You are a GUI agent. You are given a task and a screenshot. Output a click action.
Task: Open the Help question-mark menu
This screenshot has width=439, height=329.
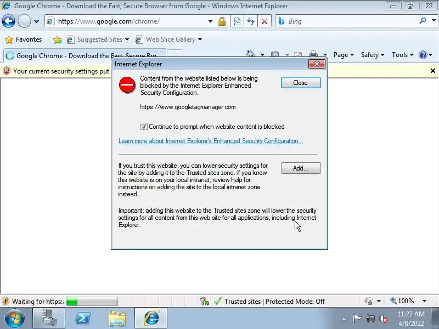pyautogui.click(x=426, y=55)
